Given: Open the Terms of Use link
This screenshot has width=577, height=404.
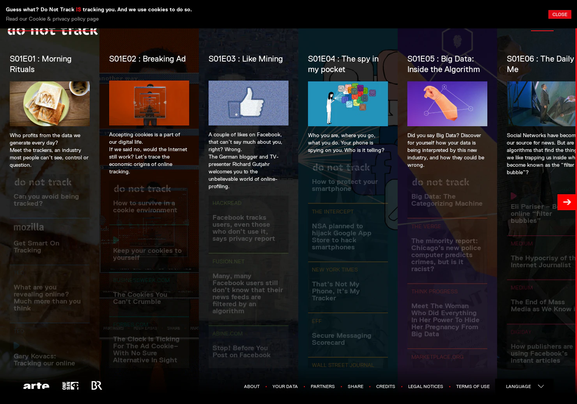Looking at the screenshot, I should [473, 386].
